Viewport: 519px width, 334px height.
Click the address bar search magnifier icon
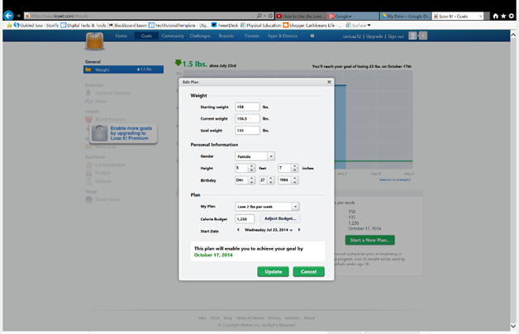coord(259,16)
